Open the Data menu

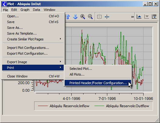[x=37, y=10]
